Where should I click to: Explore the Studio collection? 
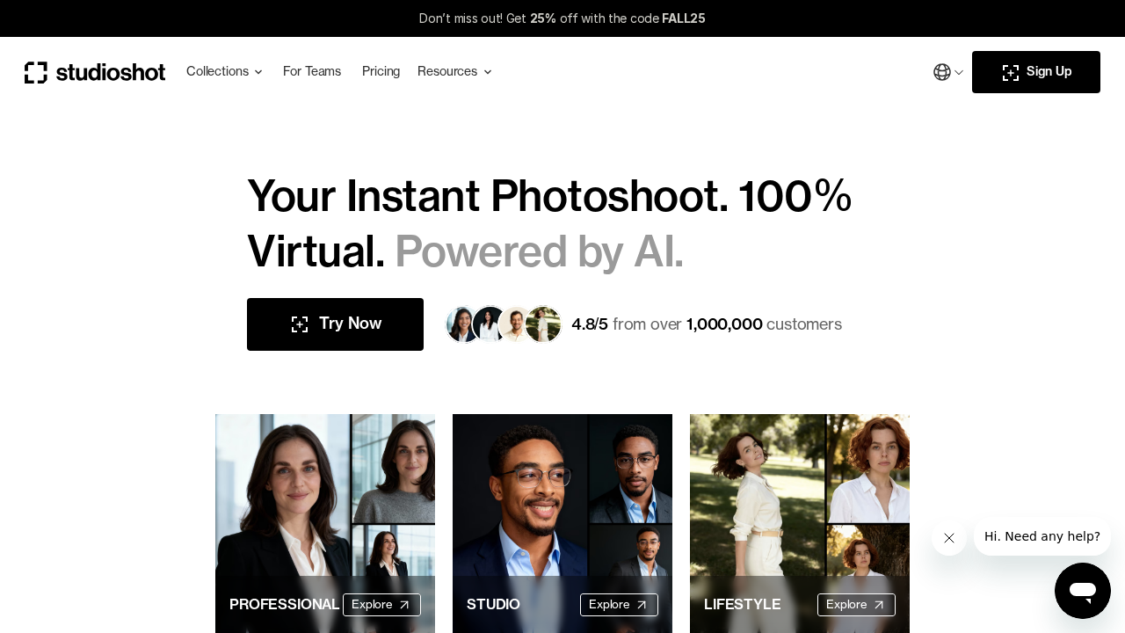[619, 605]
